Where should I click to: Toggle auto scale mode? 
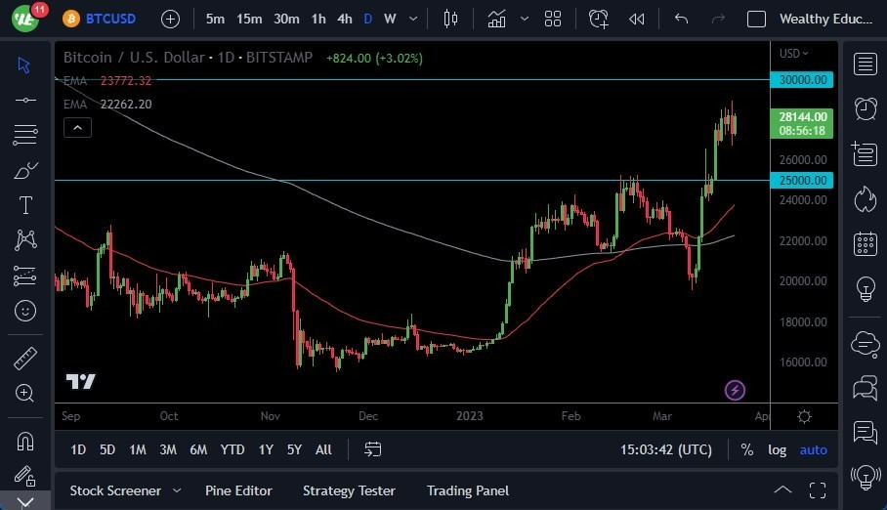point(813,450)
